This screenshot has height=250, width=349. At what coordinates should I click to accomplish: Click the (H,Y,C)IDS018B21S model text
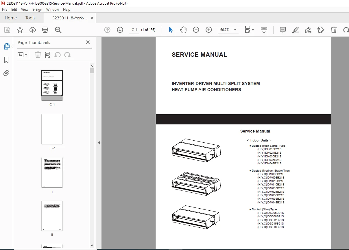point(271,227)
